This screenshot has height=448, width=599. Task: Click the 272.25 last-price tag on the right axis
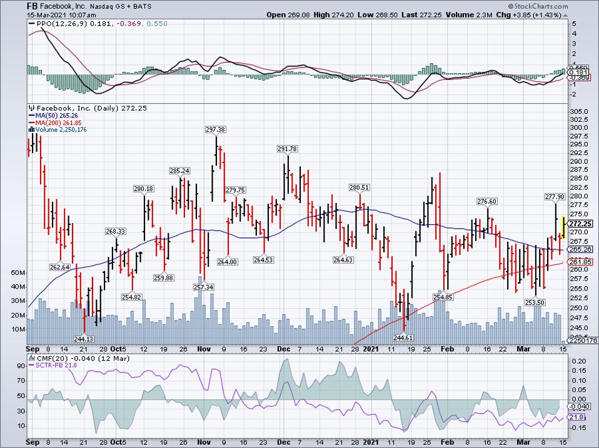tap(580, 224)
